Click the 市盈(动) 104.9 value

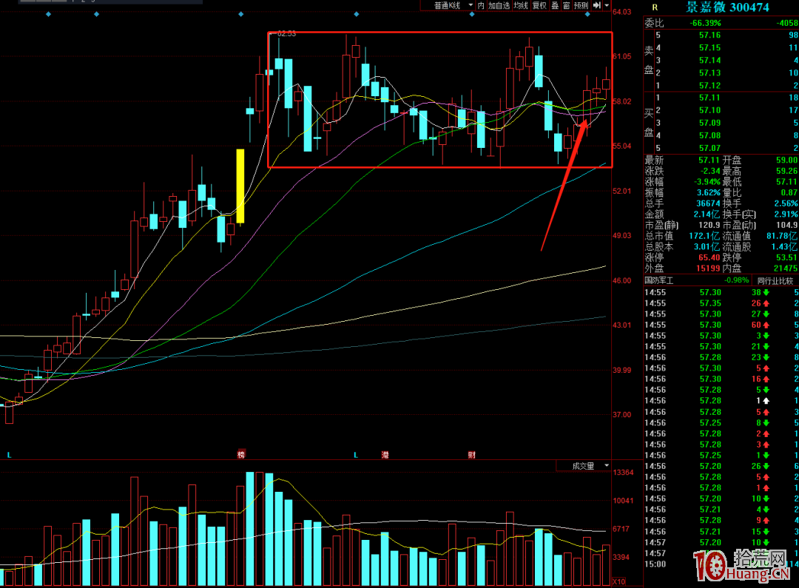[x=786, y=225]
